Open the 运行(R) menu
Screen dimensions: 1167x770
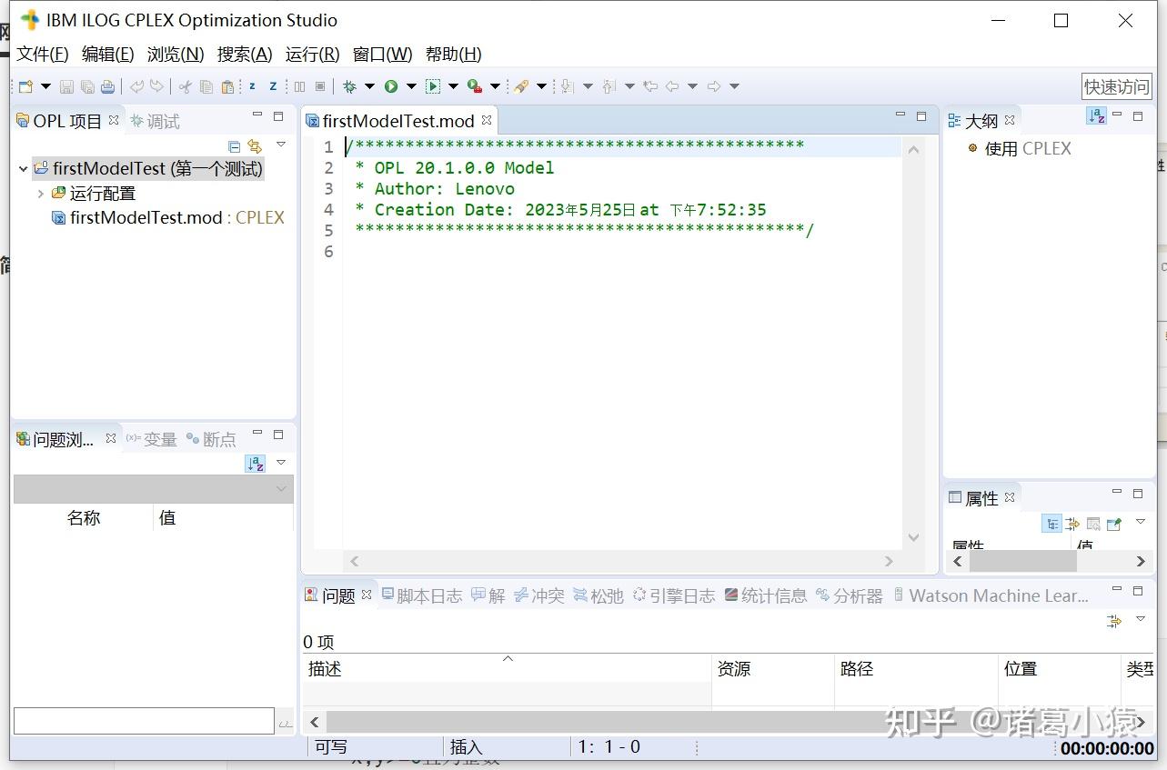pos(312,54)
